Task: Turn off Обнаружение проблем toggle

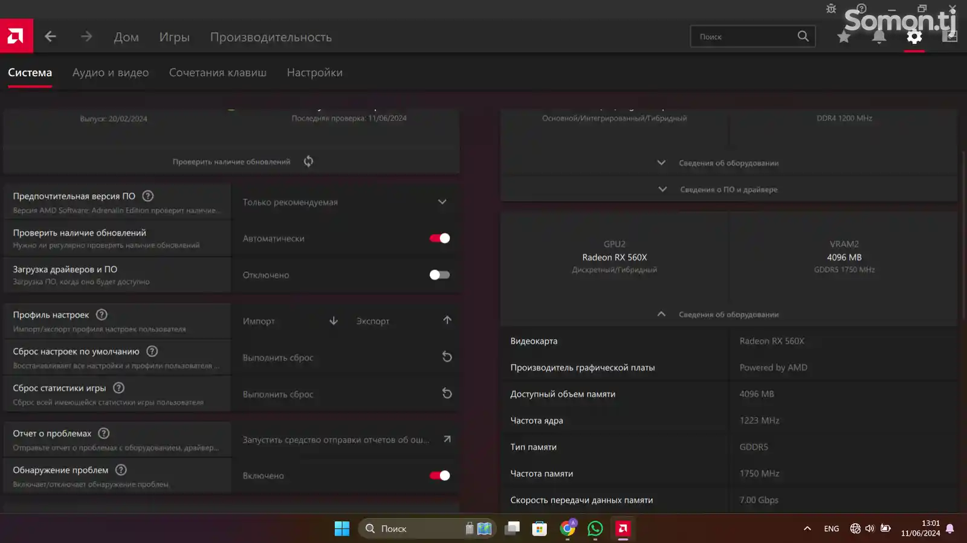Action: (439, 475)
